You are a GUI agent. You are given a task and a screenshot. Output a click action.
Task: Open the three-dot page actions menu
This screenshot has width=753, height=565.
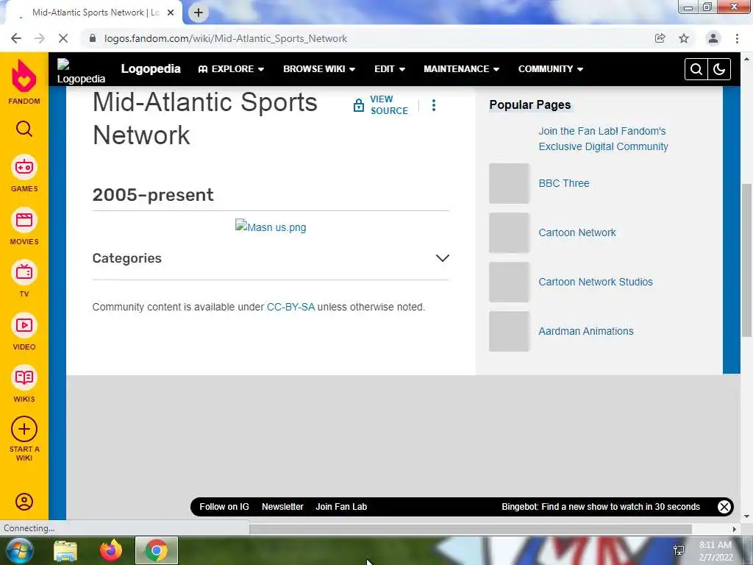pyautogui.click(x=434, y=105)
